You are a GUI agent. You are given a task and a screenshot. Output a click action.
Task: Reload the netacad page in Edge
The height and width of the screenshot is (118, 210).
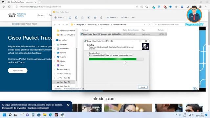click(x=10, y=7)
